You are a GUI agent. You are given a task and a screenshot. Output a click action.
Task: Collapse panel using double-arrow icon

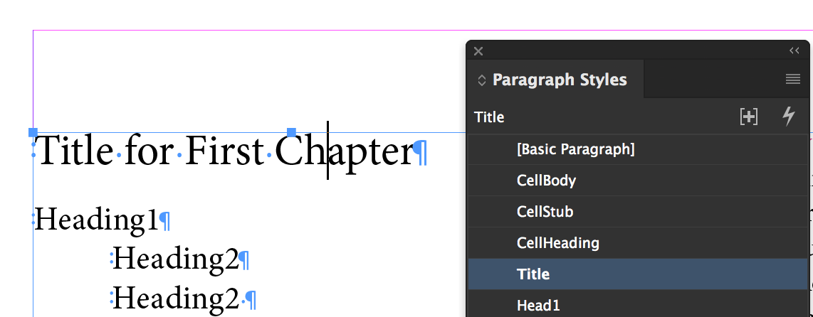(794, 51)
